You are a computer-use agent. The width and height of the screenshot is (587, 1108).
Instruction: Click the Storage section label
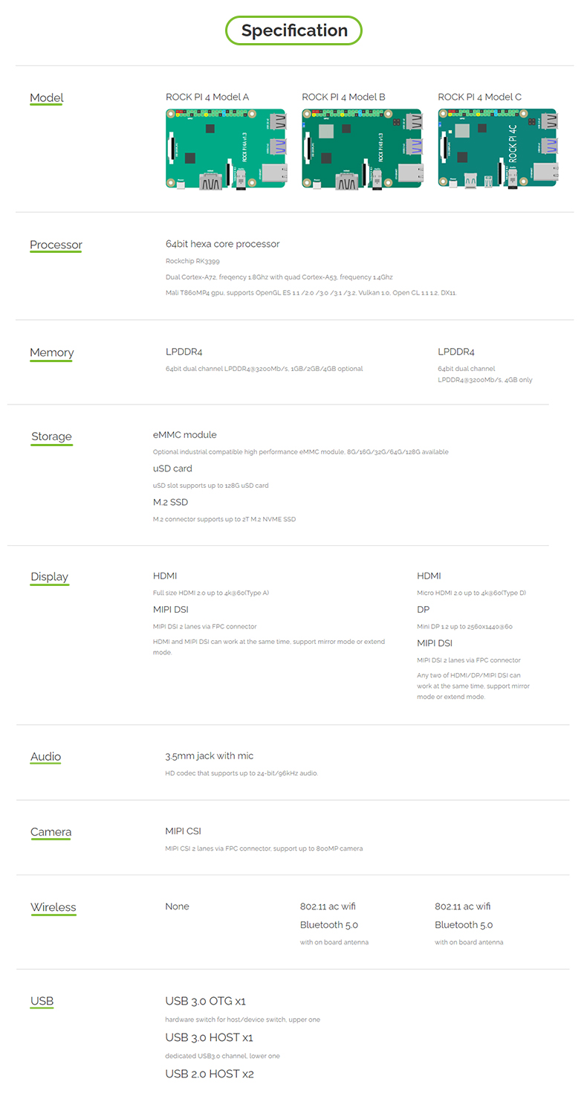pos(52,436)
